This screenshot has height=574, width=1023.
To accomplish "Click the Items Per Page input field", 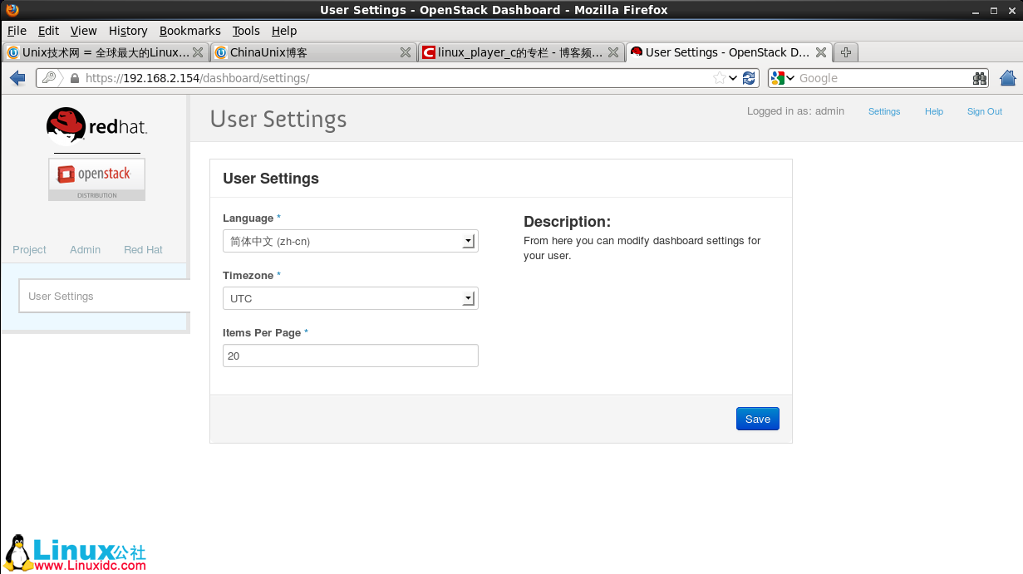I will pos(350,356).
